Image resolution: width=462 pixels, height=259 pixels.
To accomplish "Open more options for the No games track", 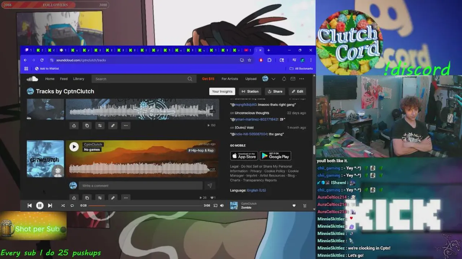I will (x=126, y=197).
